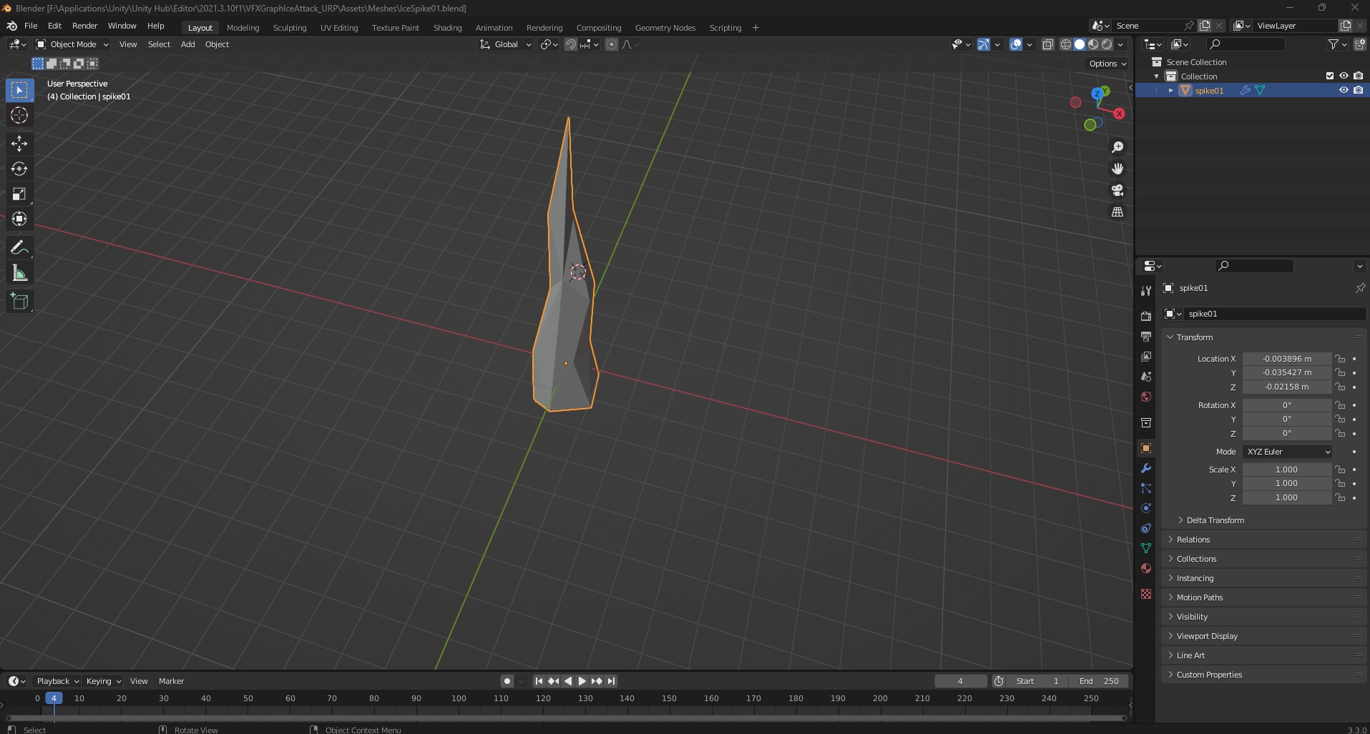The image size is (1370, 734).
Task: Open the Add Cube tool
Action: pyautogui.click(x=19, y=301)
